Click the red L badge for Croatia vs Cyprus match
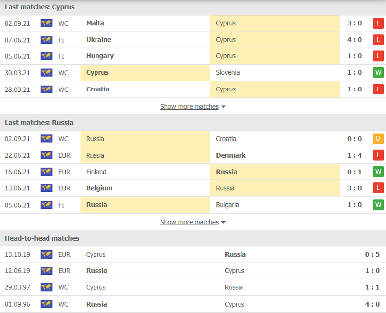 pyautogui.click(x=378, y=89)
